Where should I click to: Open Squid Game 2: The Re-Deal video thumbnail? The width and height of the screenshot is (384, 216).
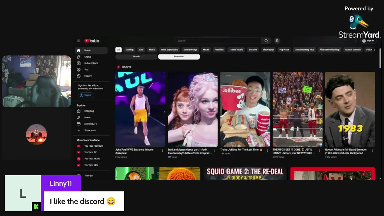(245, 173)
